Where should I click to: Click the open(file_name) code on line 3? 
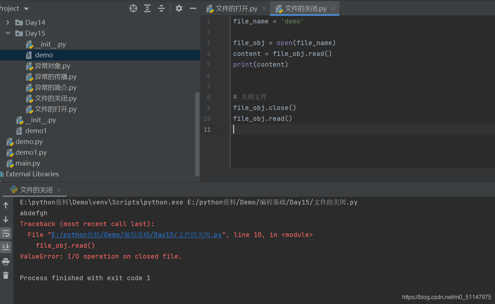tap(306, 43)
